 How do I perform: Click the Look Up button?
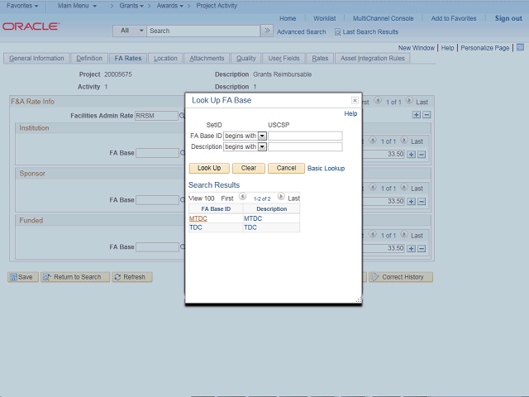click(x=209, y=168)
